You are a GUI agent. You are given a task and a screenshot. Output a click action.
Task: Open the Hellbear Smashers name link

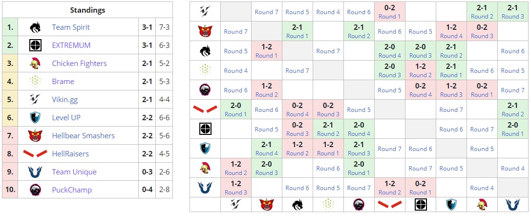tap(84, 136)
